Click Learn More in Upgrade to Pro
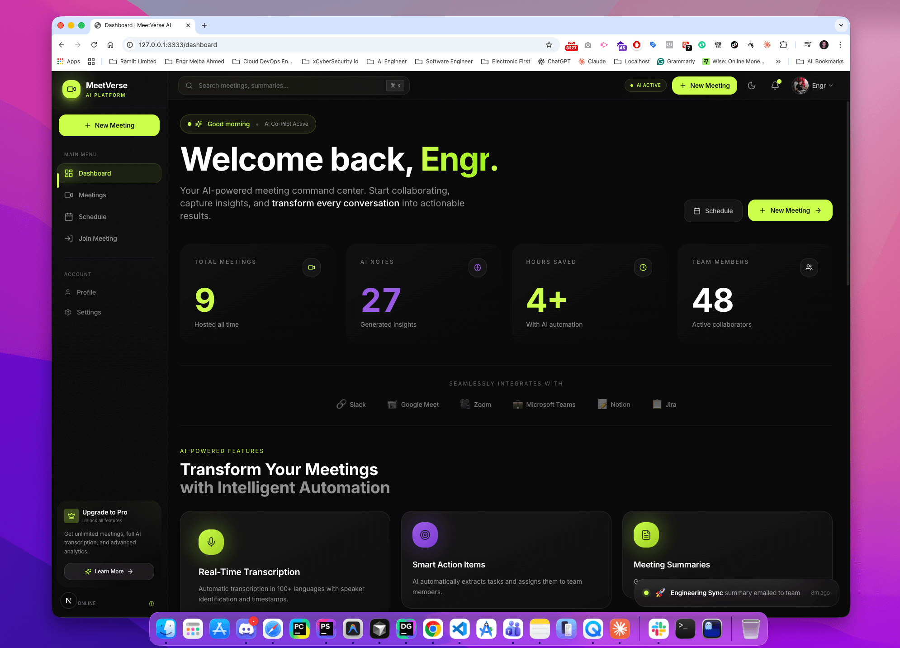This screenshot has width=900, height=648. pyautogui.click(x=109, y=572)
